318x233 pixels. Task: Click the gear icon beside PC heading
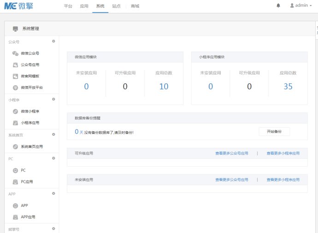tap(53, 158)
